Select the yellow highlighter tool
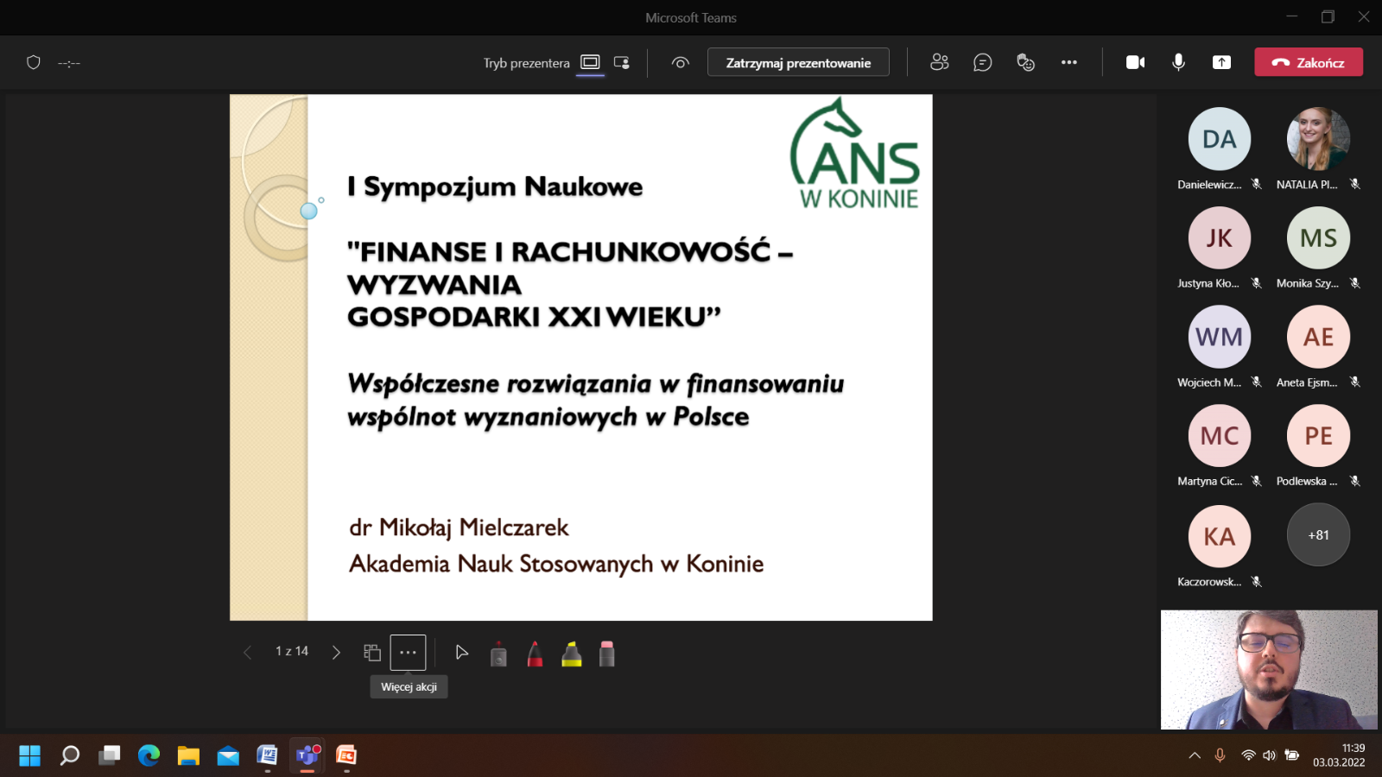This screenshot has width=1382, height=777. click(x=571, y=654)
